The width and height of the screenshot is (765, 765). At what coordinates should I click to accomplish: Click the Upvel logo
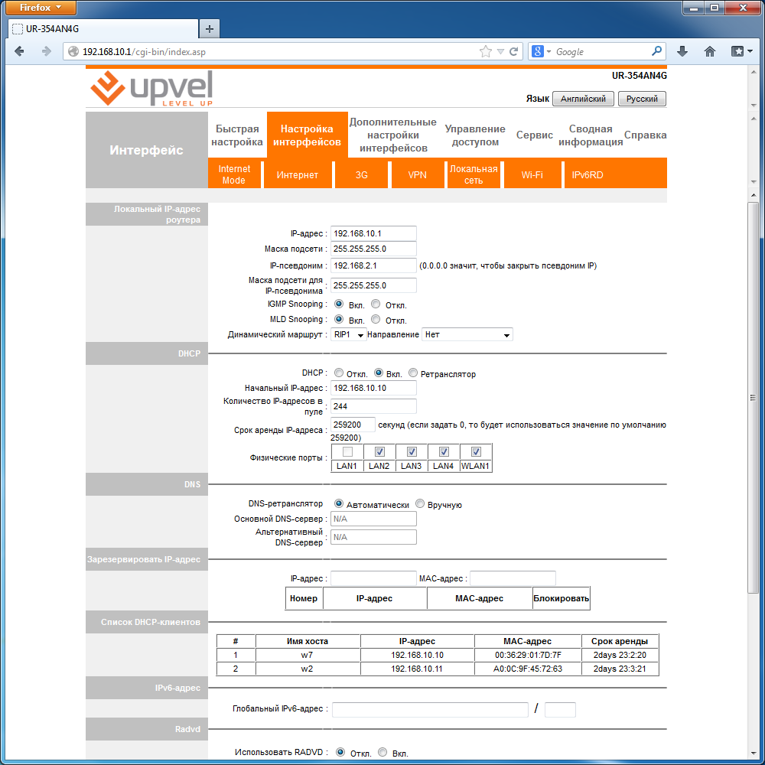pos(151,88)
